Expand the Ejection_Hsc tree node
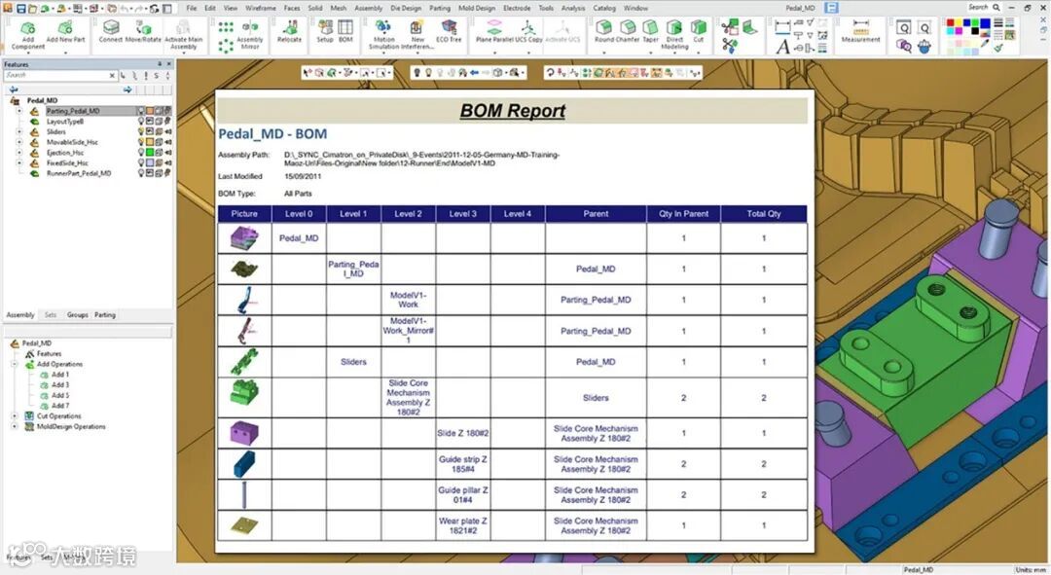 click(x=19, y=153)
